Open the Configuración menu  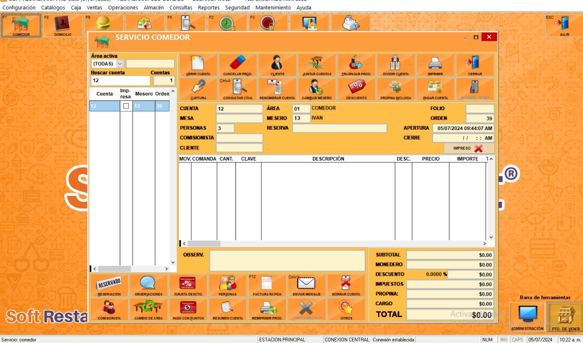pyautogui.click(x=19, y=8)
